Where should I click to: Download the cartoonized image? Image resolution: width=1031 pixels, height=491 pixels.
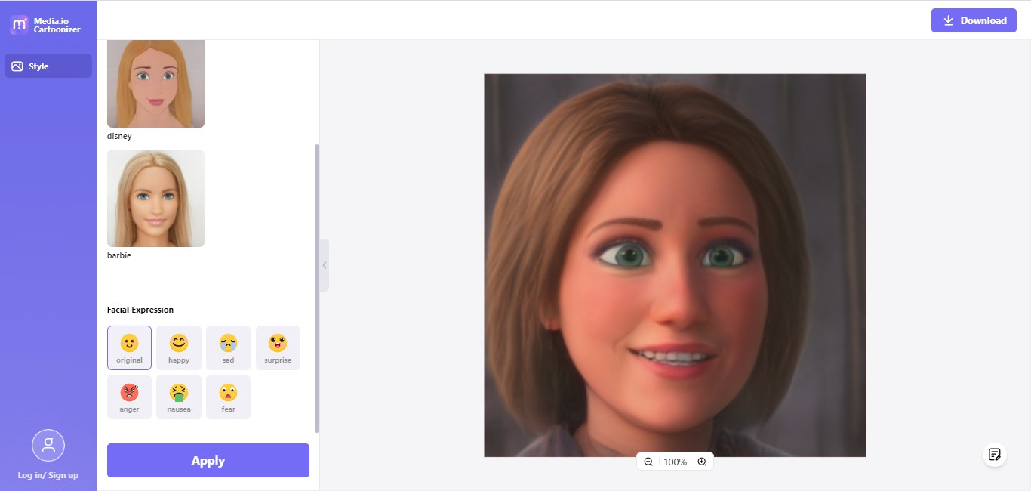(x=974, y=20)
